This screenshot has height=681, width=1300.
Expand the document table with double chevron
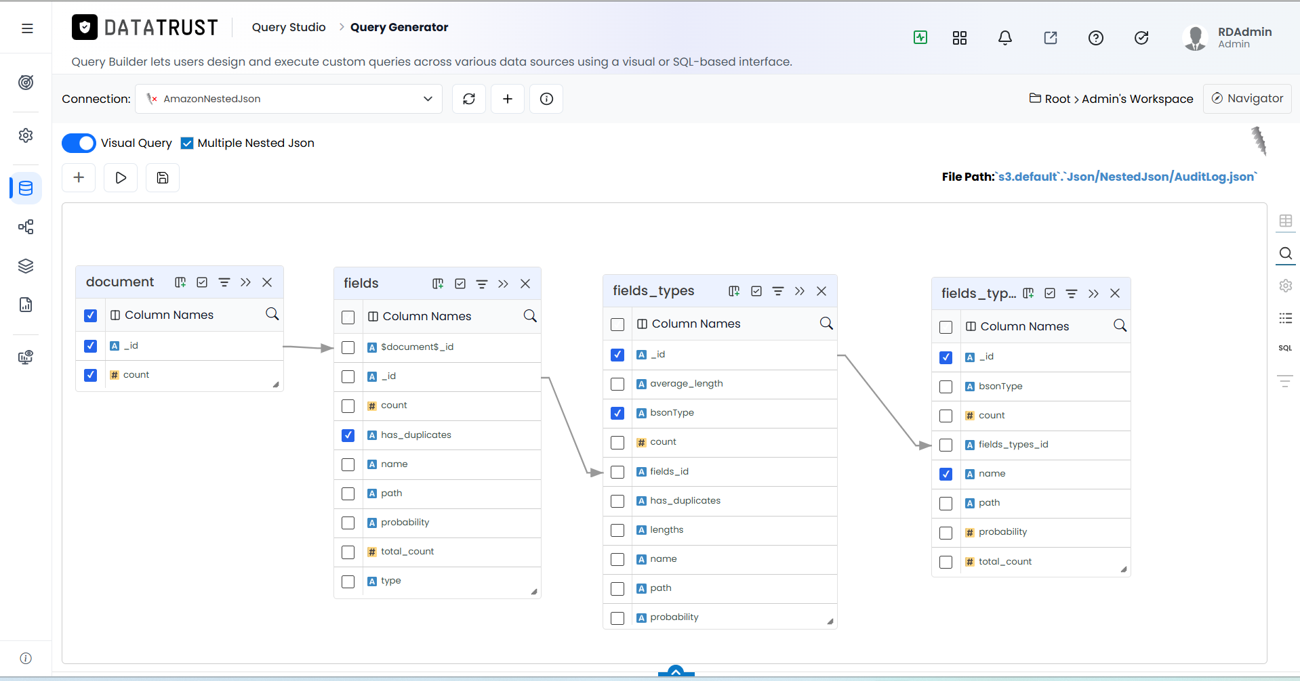pos(245,282)
